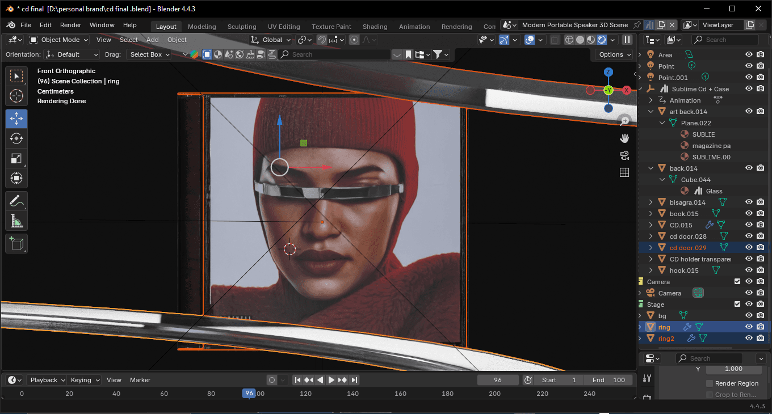Open the Object Mode dropdown
Screen dimensions: 772x414
pyautogui.click(x=59, y=40)
